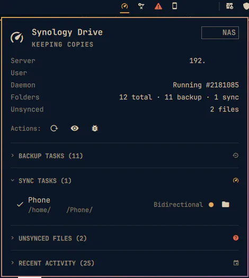Click the gauge icon on Sync Tasks row

click(x=236, y=180)
